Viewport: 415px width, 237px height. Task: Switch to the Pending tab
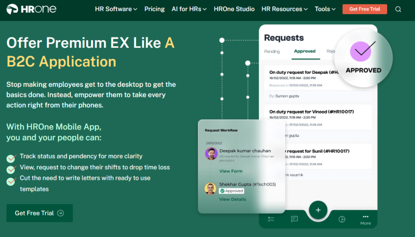pos(272,52)
